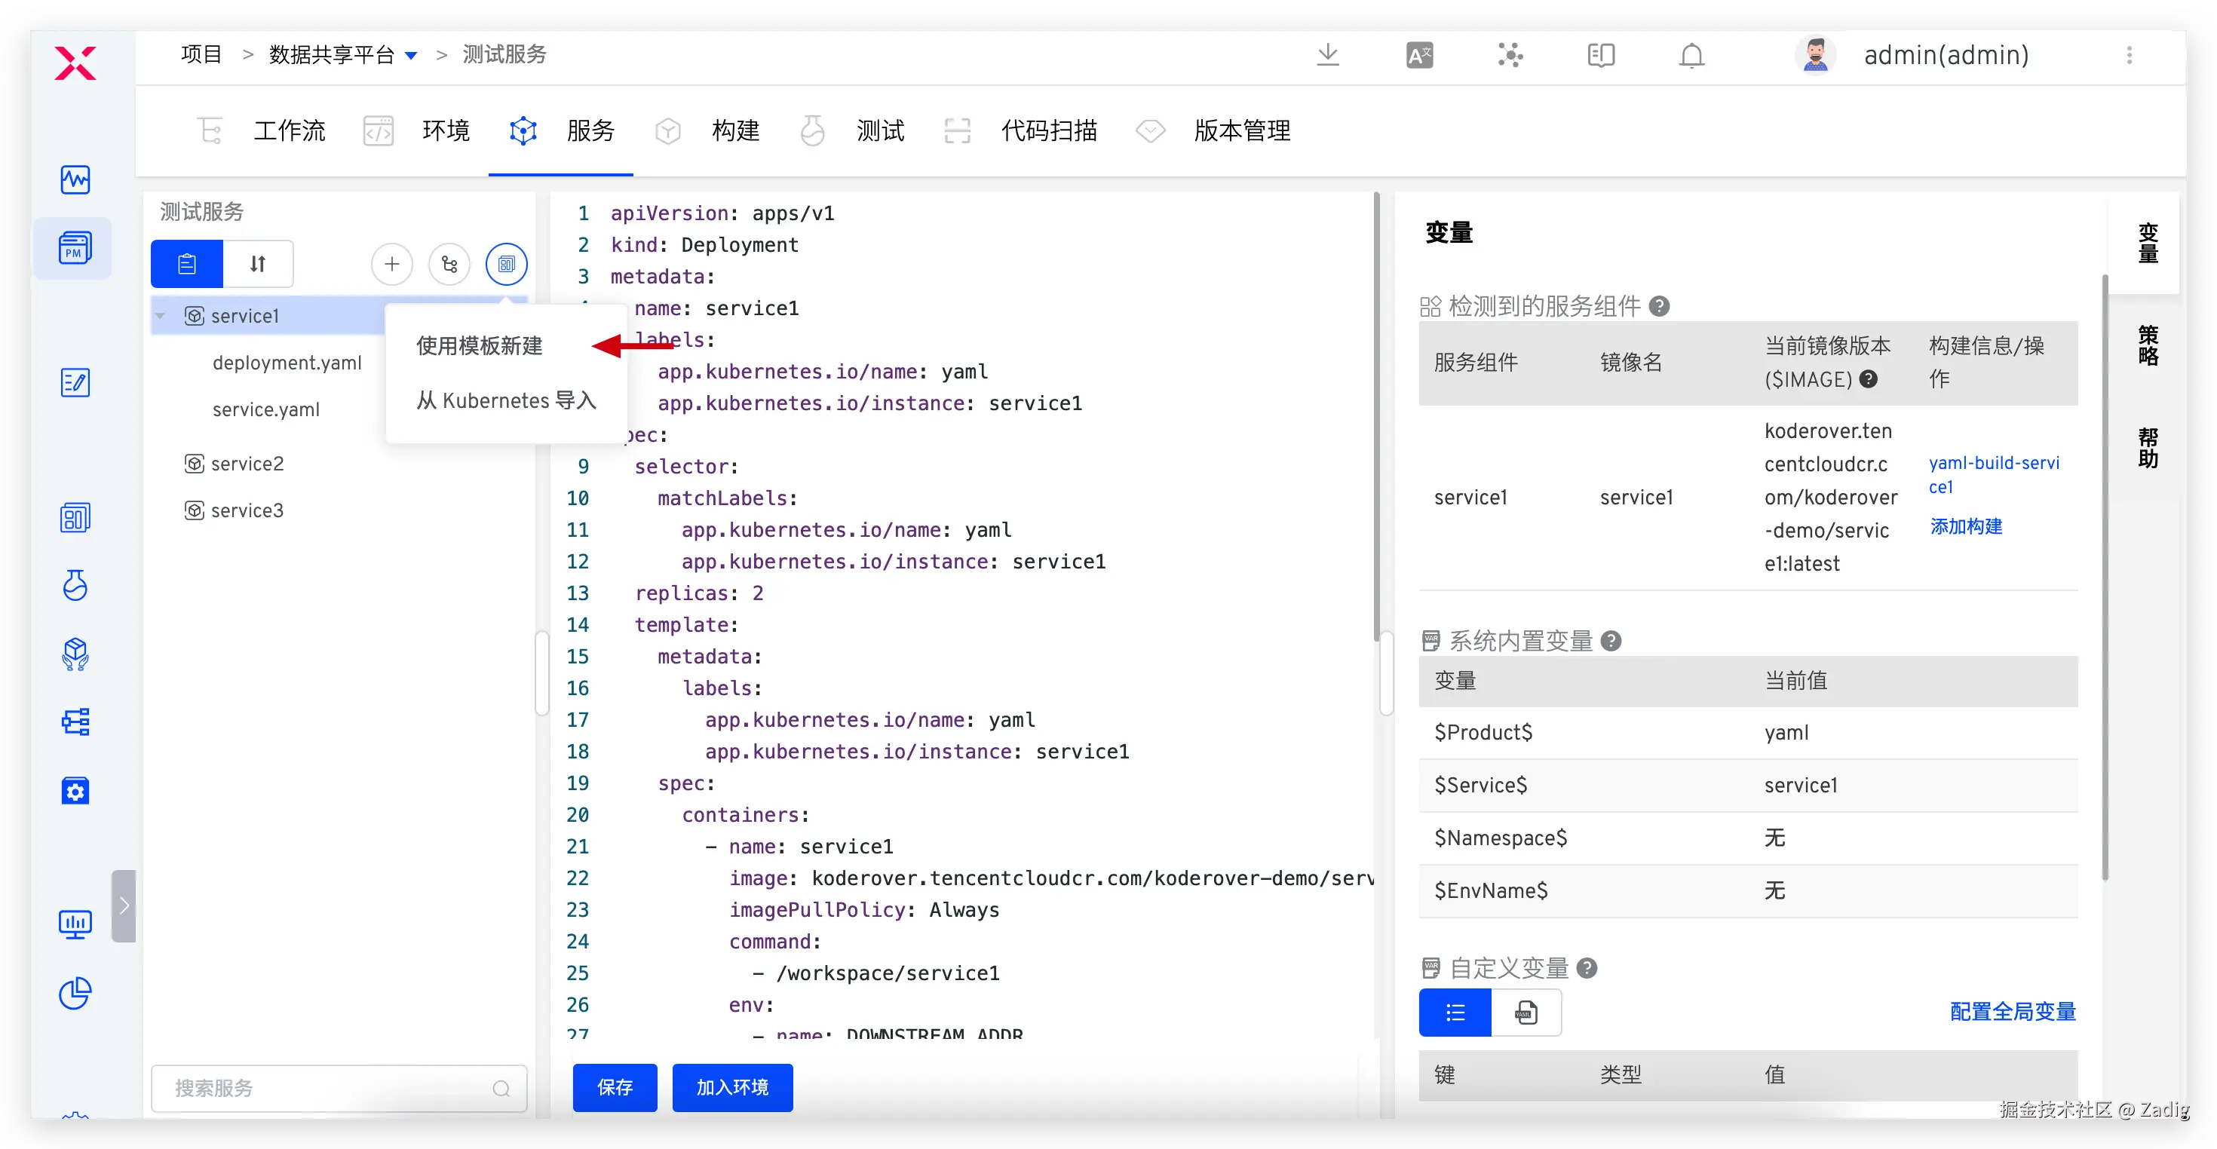
Task: Open the 配置全局变量 link
Action: pyautogui.click(x=2012, y=1011)
